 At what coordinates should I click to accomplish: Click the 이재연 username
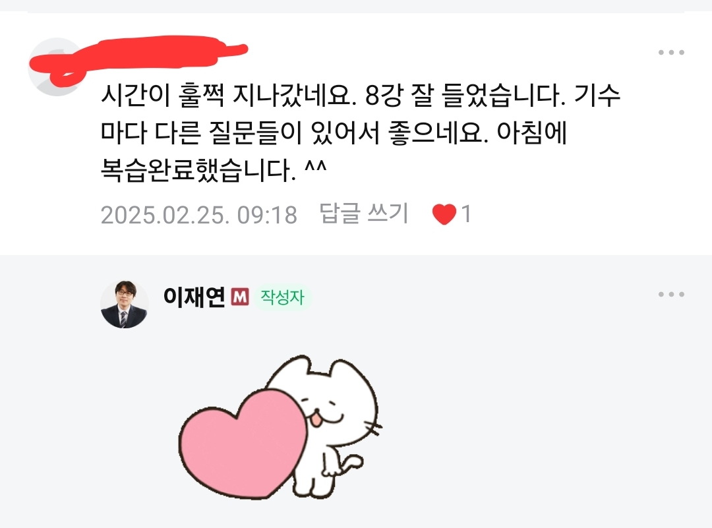pos(194,297)
